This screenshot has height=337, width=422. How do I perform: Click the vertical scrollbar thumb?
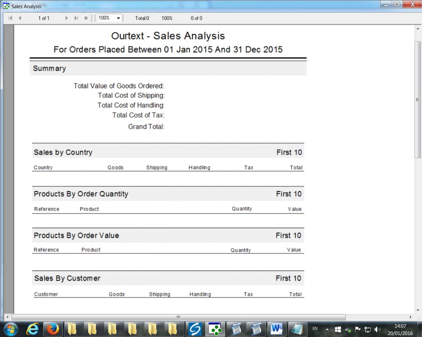click(x=418, y=99)
